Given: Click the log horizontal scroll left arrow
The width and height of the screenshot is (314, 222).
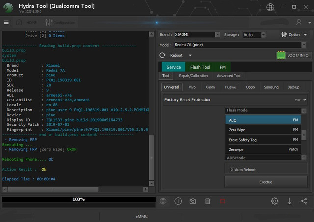Looking at the screenshot, I should [5, 189].
